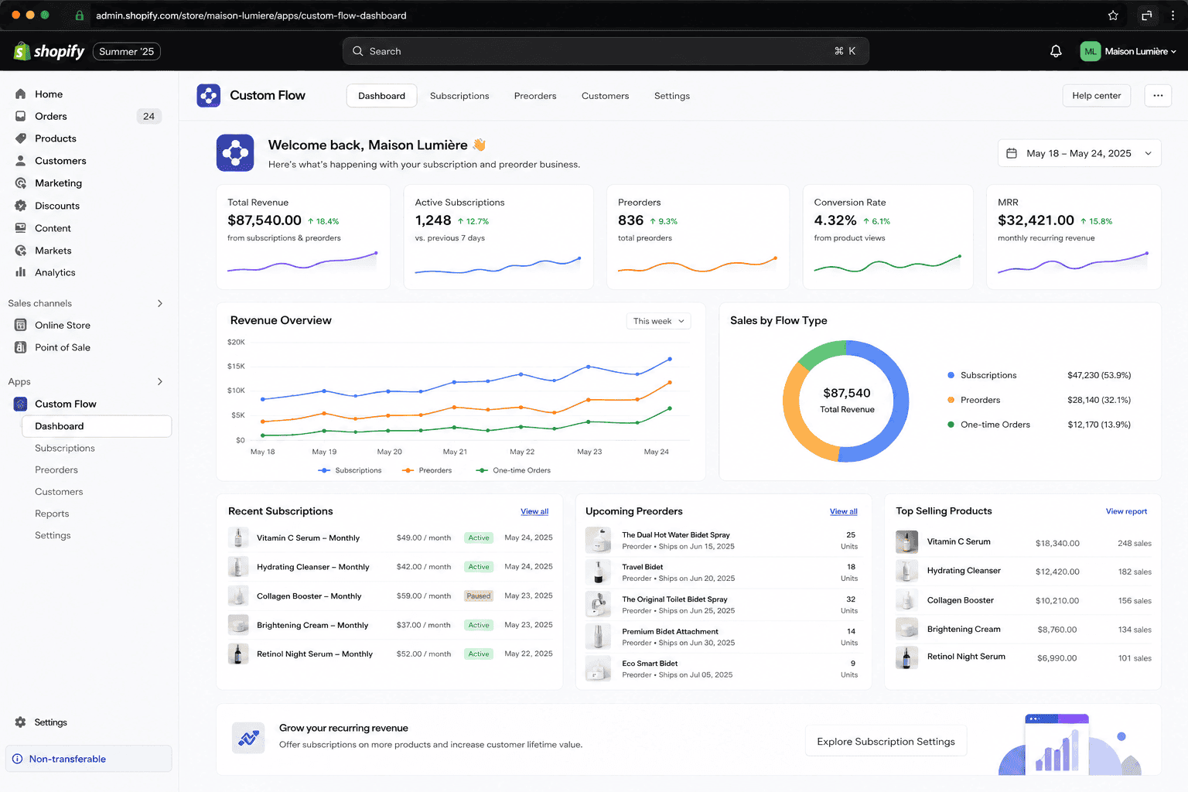Click the site lock icon in address bar
Screen dimensions: 1188x792
(x=79, y=15)
